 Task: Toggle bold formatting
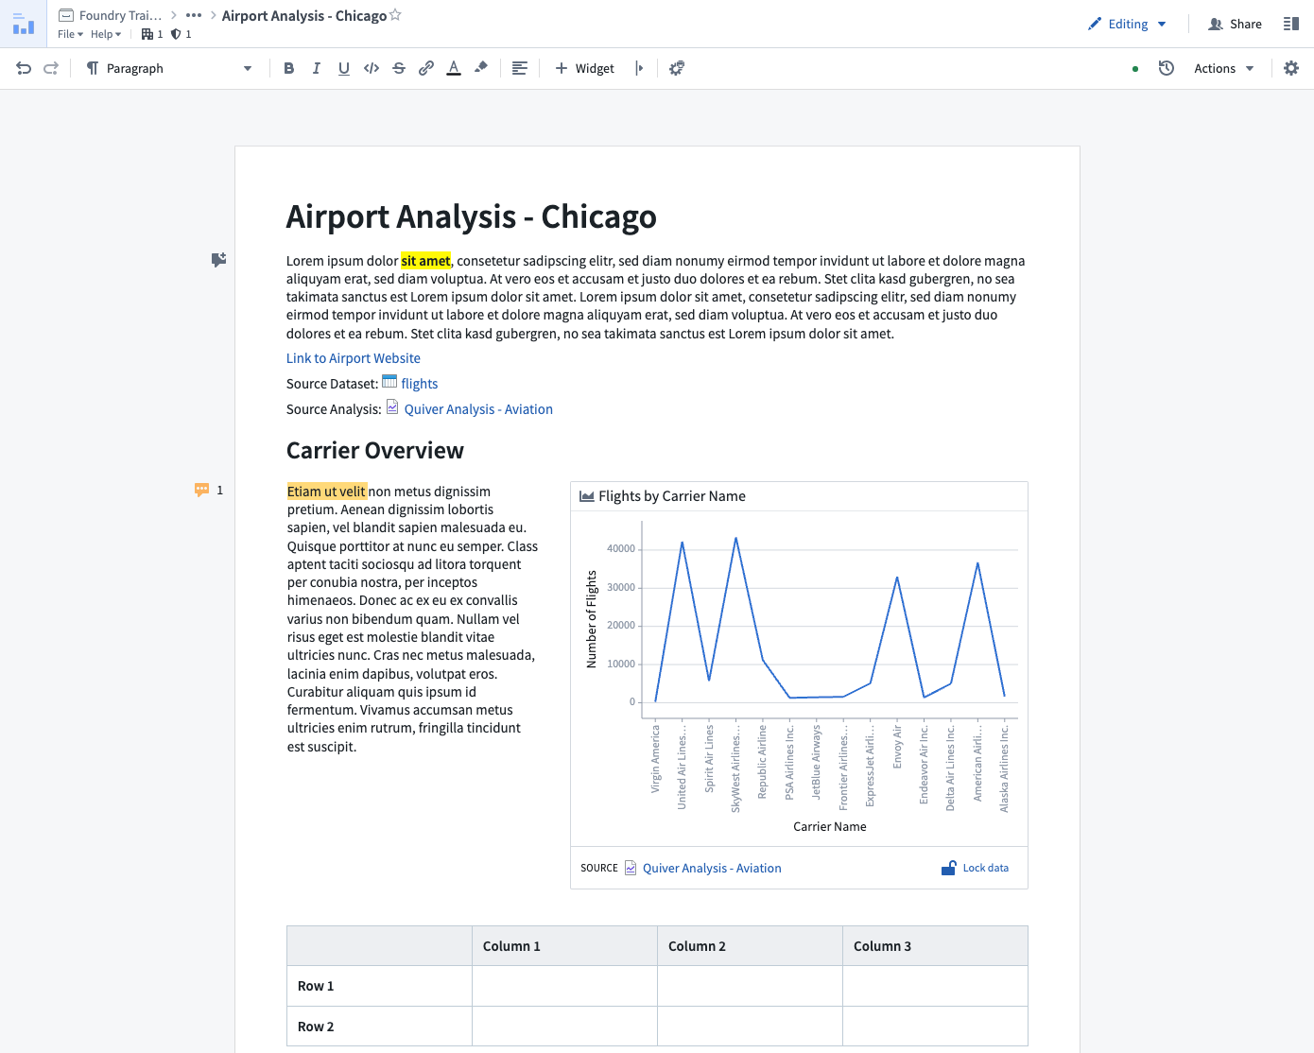pyautogui.click(x=288, y=68)
